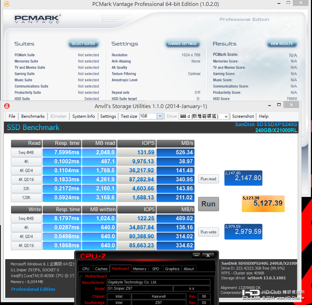Click the Run write button
Screen dimensions: 312x305
coord(208,232)
